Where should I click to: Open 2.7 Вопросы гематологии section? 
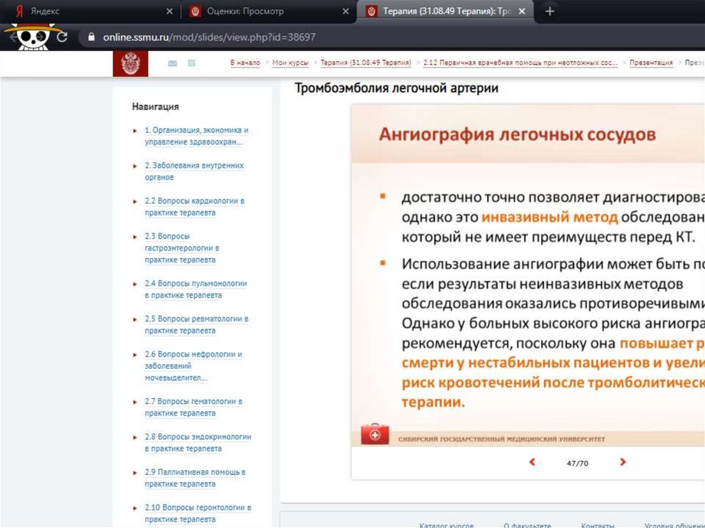click(193, 407)
